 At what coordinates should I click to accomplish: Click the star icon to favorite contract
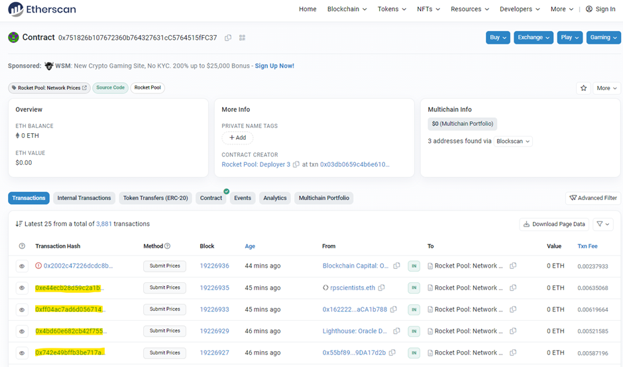click(x=583, y=87)
